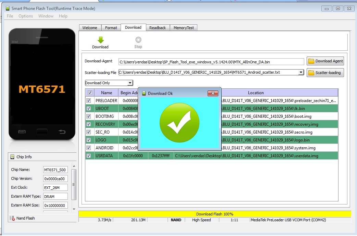Uncheck the PRELOADER row checkbox
This screenshot has height=236, width=357.
(x=89, y=100)
